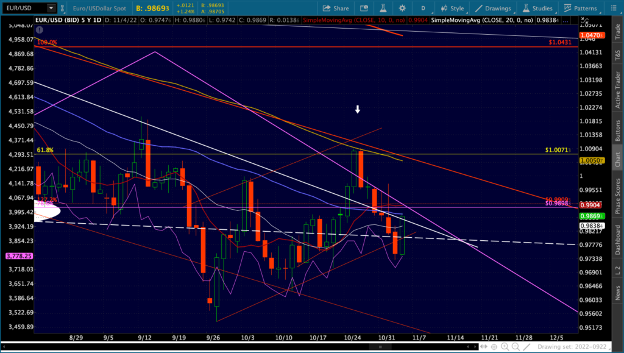Switch to the Active Trader sidebar tab

[618, 90]
